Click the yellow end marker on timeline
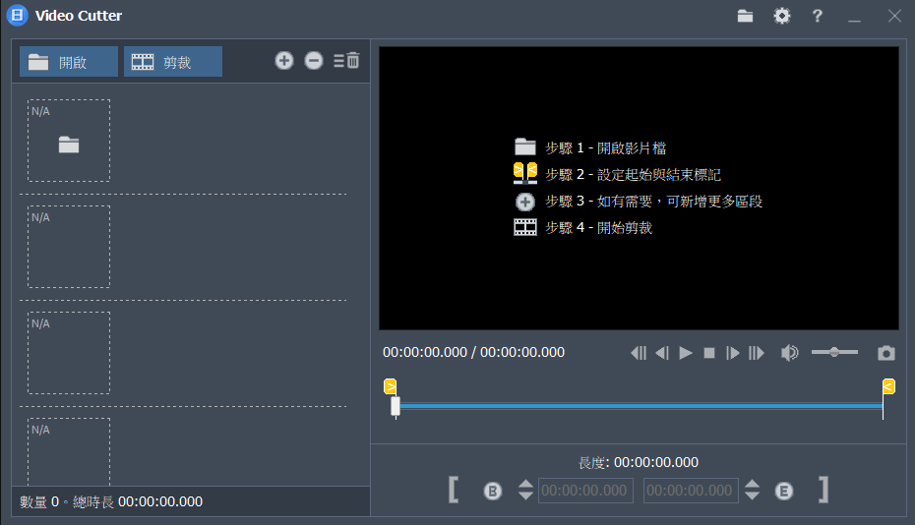The width and height of the screenshot is (915, 525). [888, 386]
